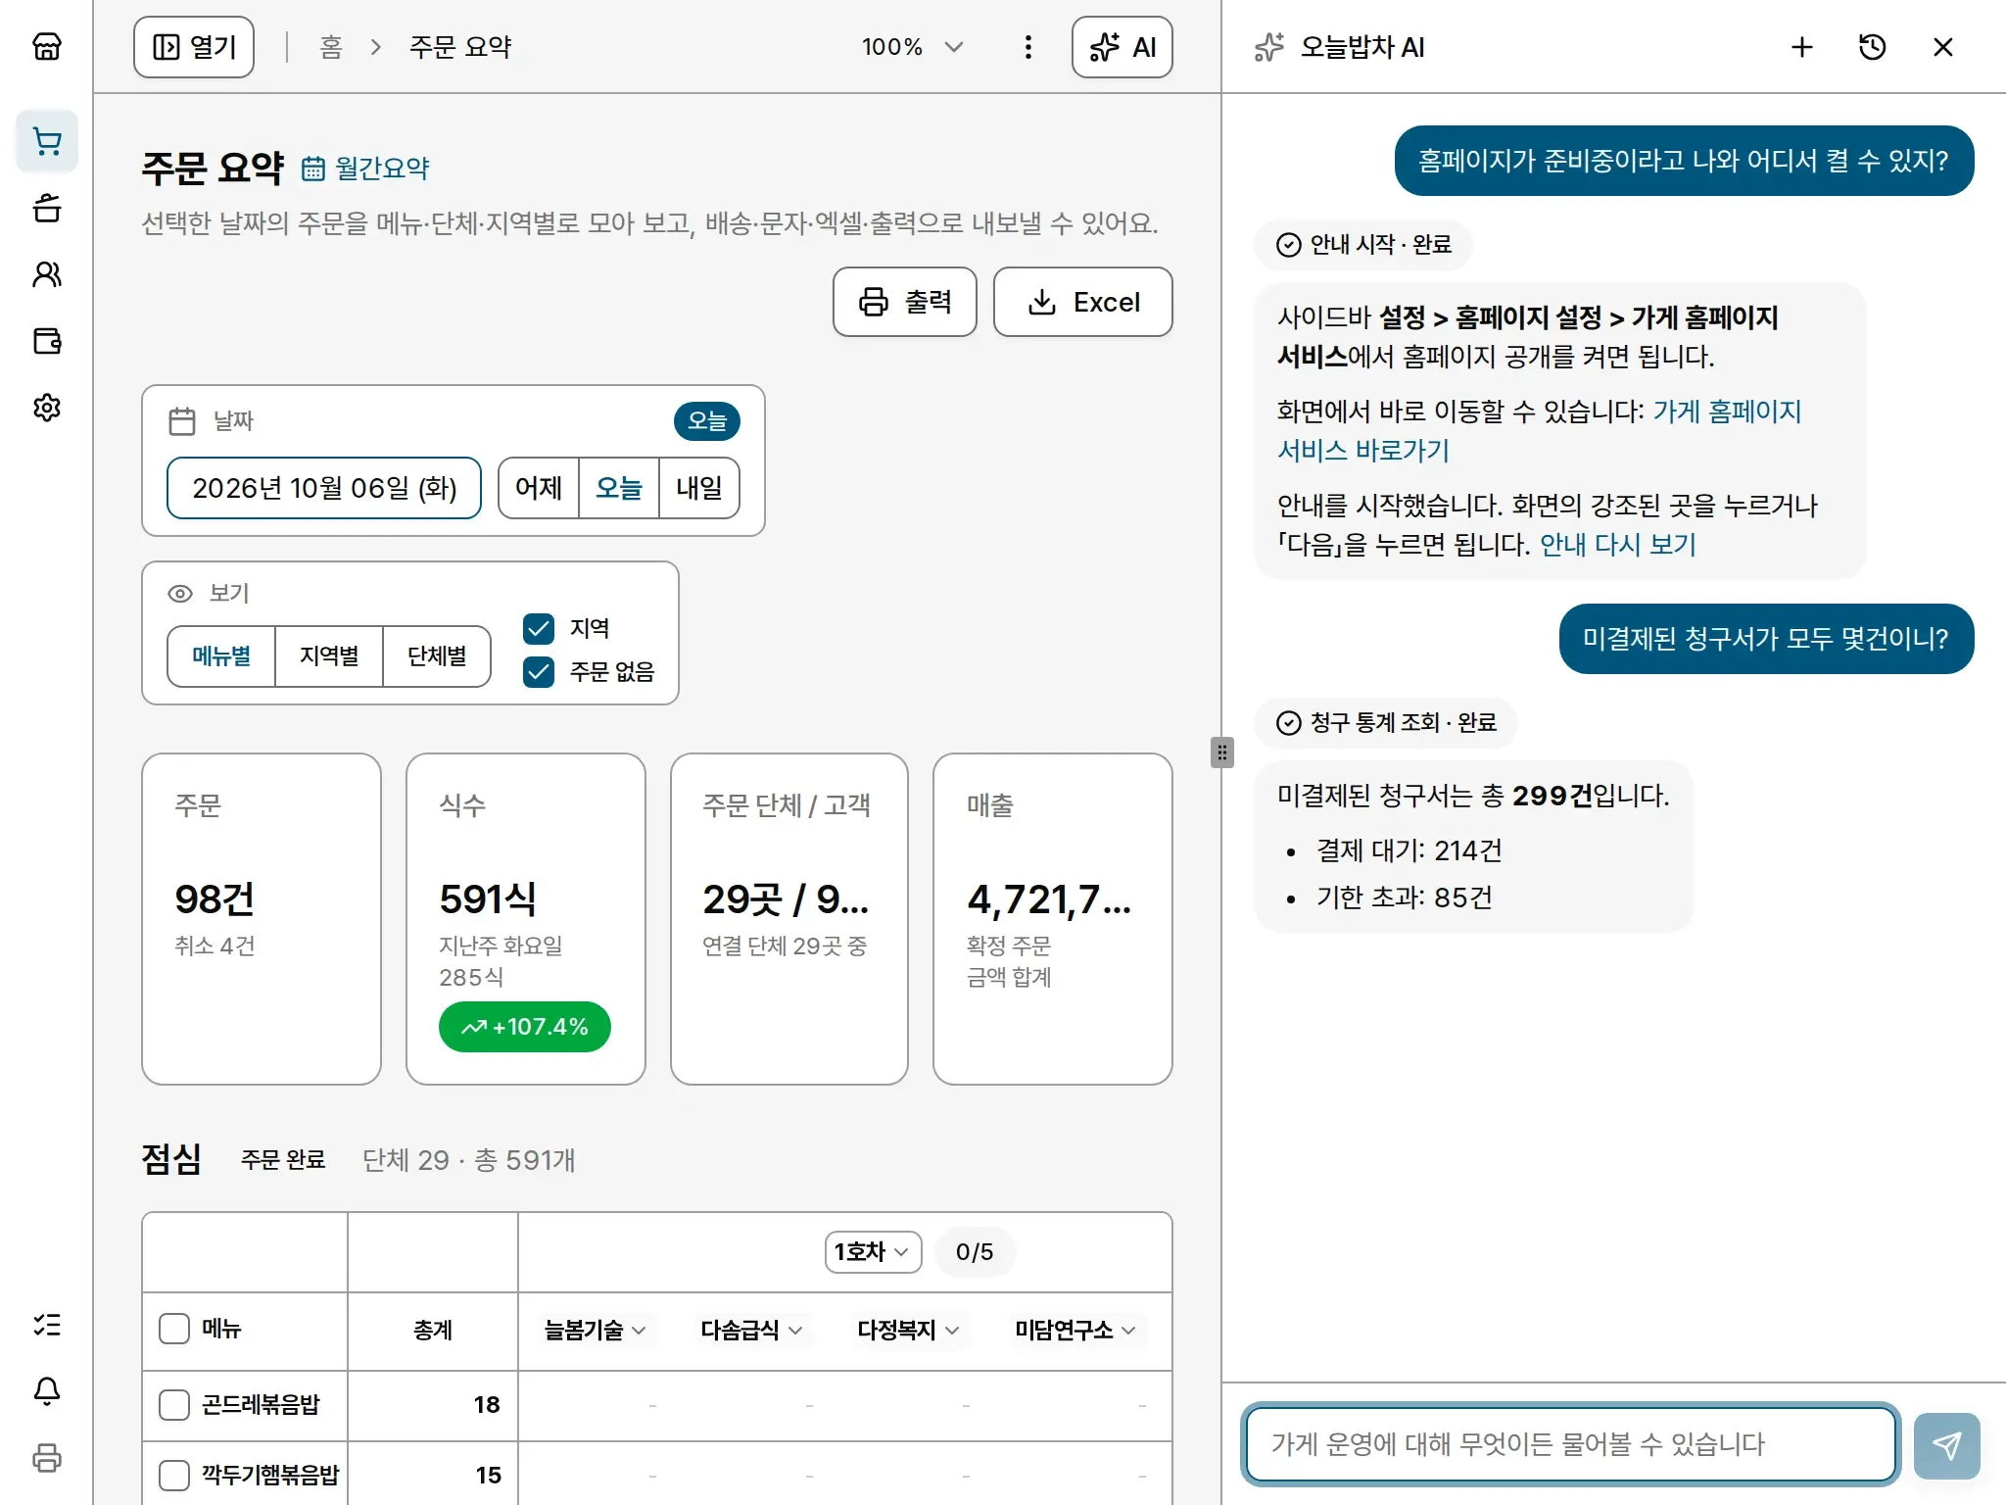Send the AI message with paper plane

click(1947, 1445)
